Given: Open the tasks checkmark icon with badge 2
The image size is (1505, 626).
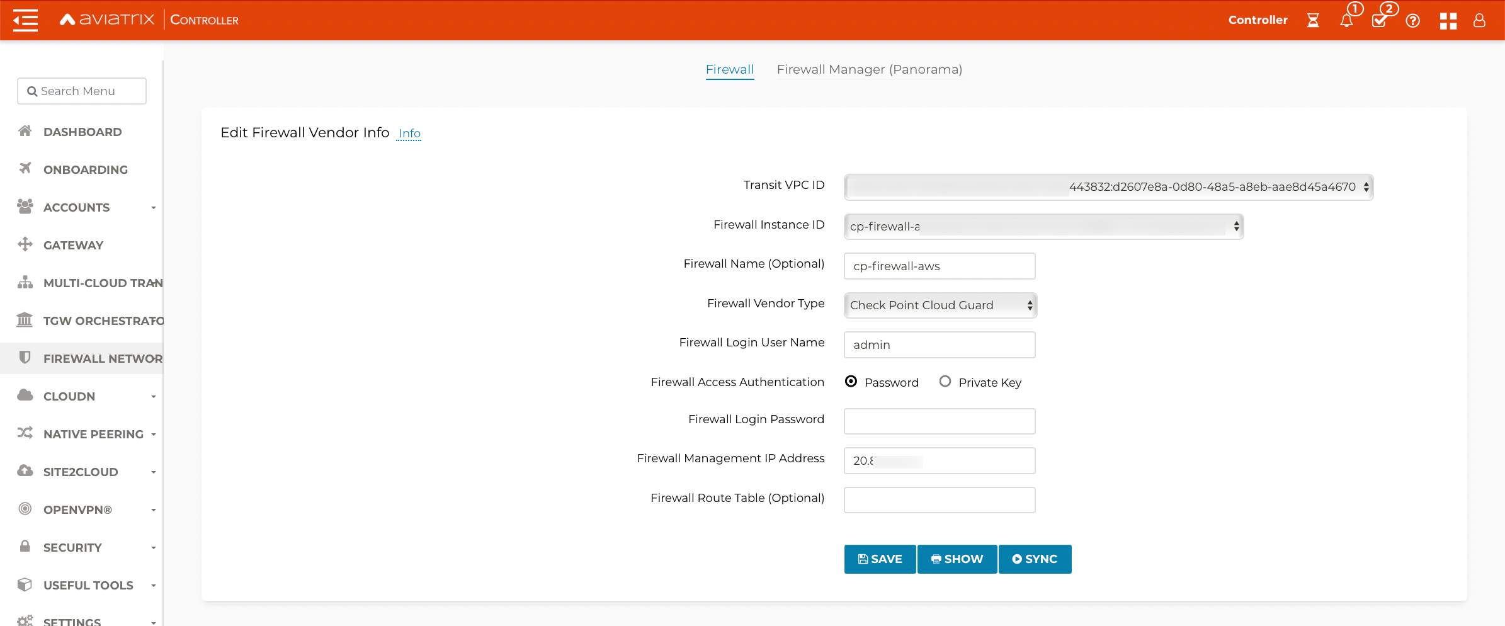Looking at the screenshot, I should [x=1380, y=21].
